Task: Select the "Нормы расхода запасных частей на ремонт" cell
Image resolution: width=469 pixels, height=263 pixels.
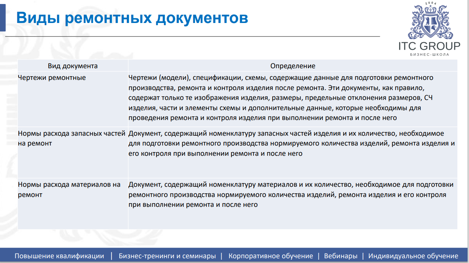Action: 73,152
